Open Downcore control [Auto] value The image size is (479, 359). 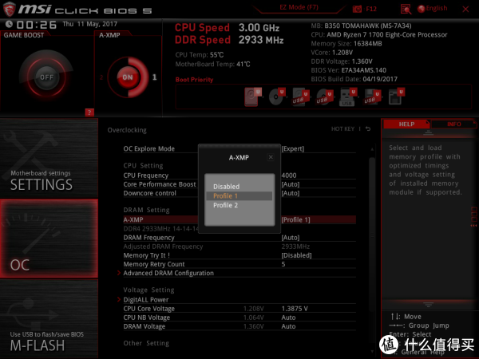291,193
